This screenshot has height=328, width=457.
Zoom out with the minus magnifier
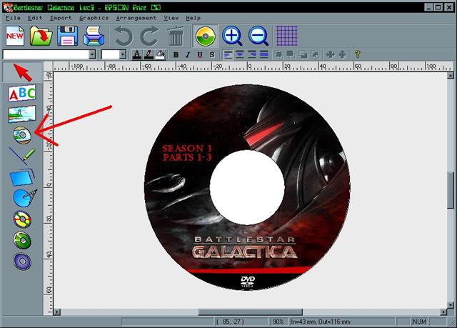[258, 36]
